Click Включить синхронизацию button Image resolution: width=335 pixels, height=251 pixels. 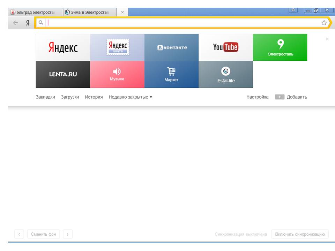[300, 234]
